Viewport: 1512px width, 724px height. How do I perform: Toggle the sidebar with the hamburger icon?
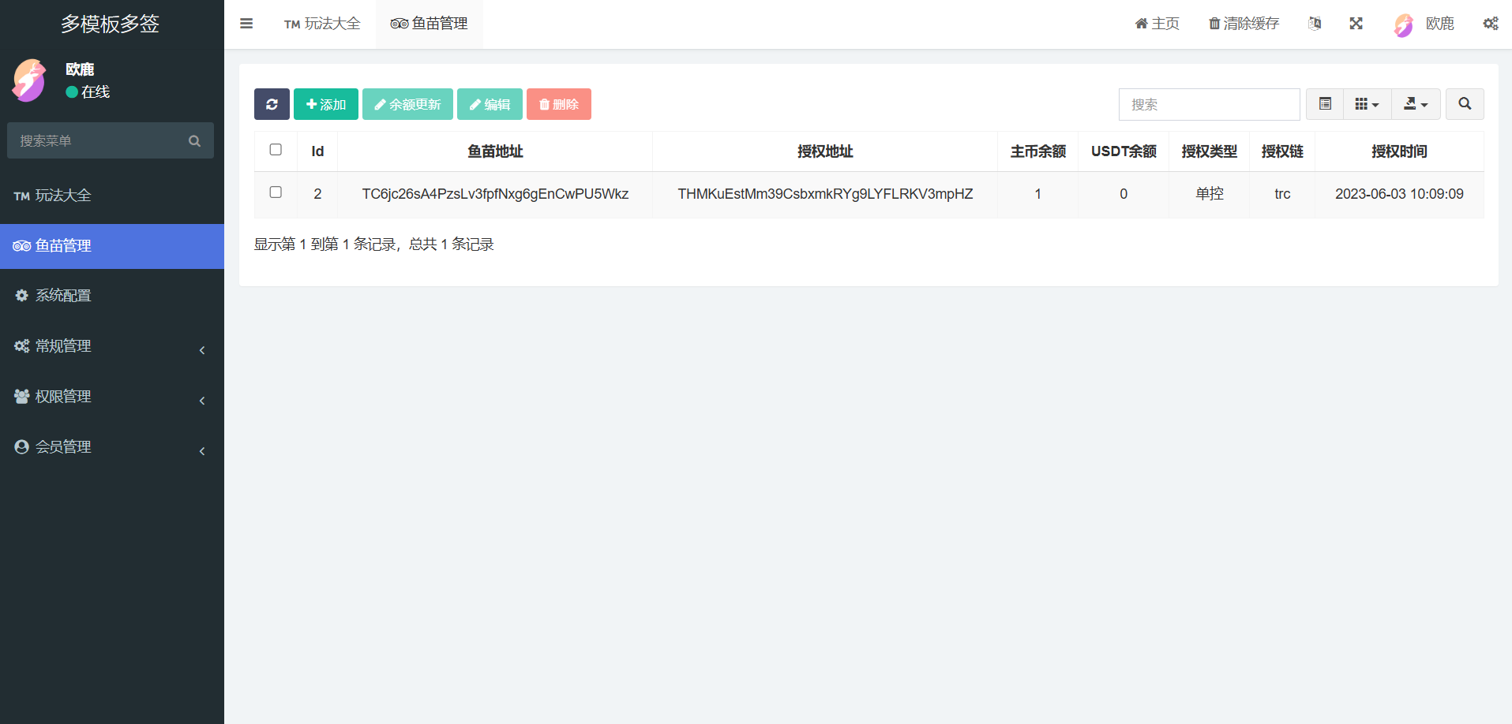[x=246, y=24]
